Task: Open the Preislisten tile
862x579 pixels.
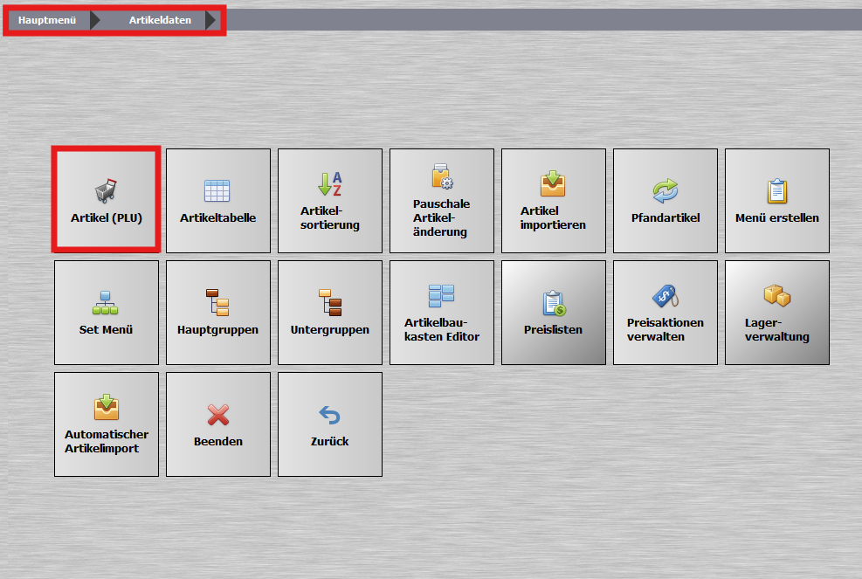Action: coord(554,313)
